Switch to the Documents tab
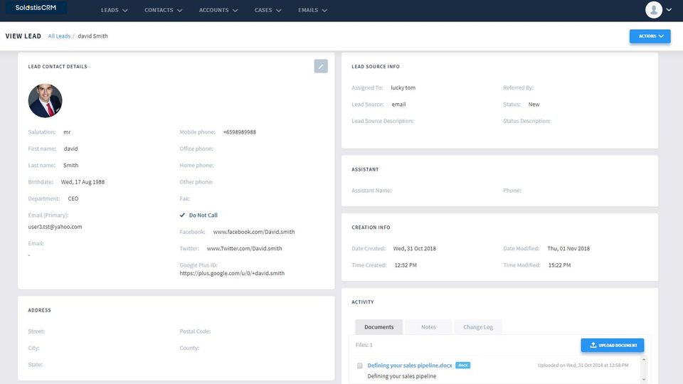 pos(379,327)
